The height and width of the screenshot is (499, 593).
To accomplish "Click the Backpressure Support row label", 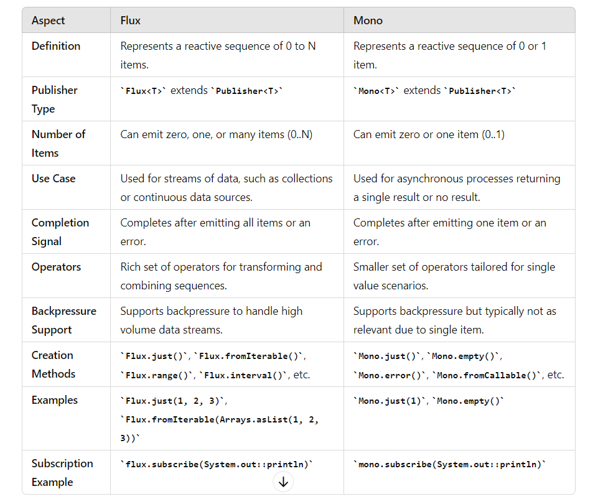I will 64,320.
